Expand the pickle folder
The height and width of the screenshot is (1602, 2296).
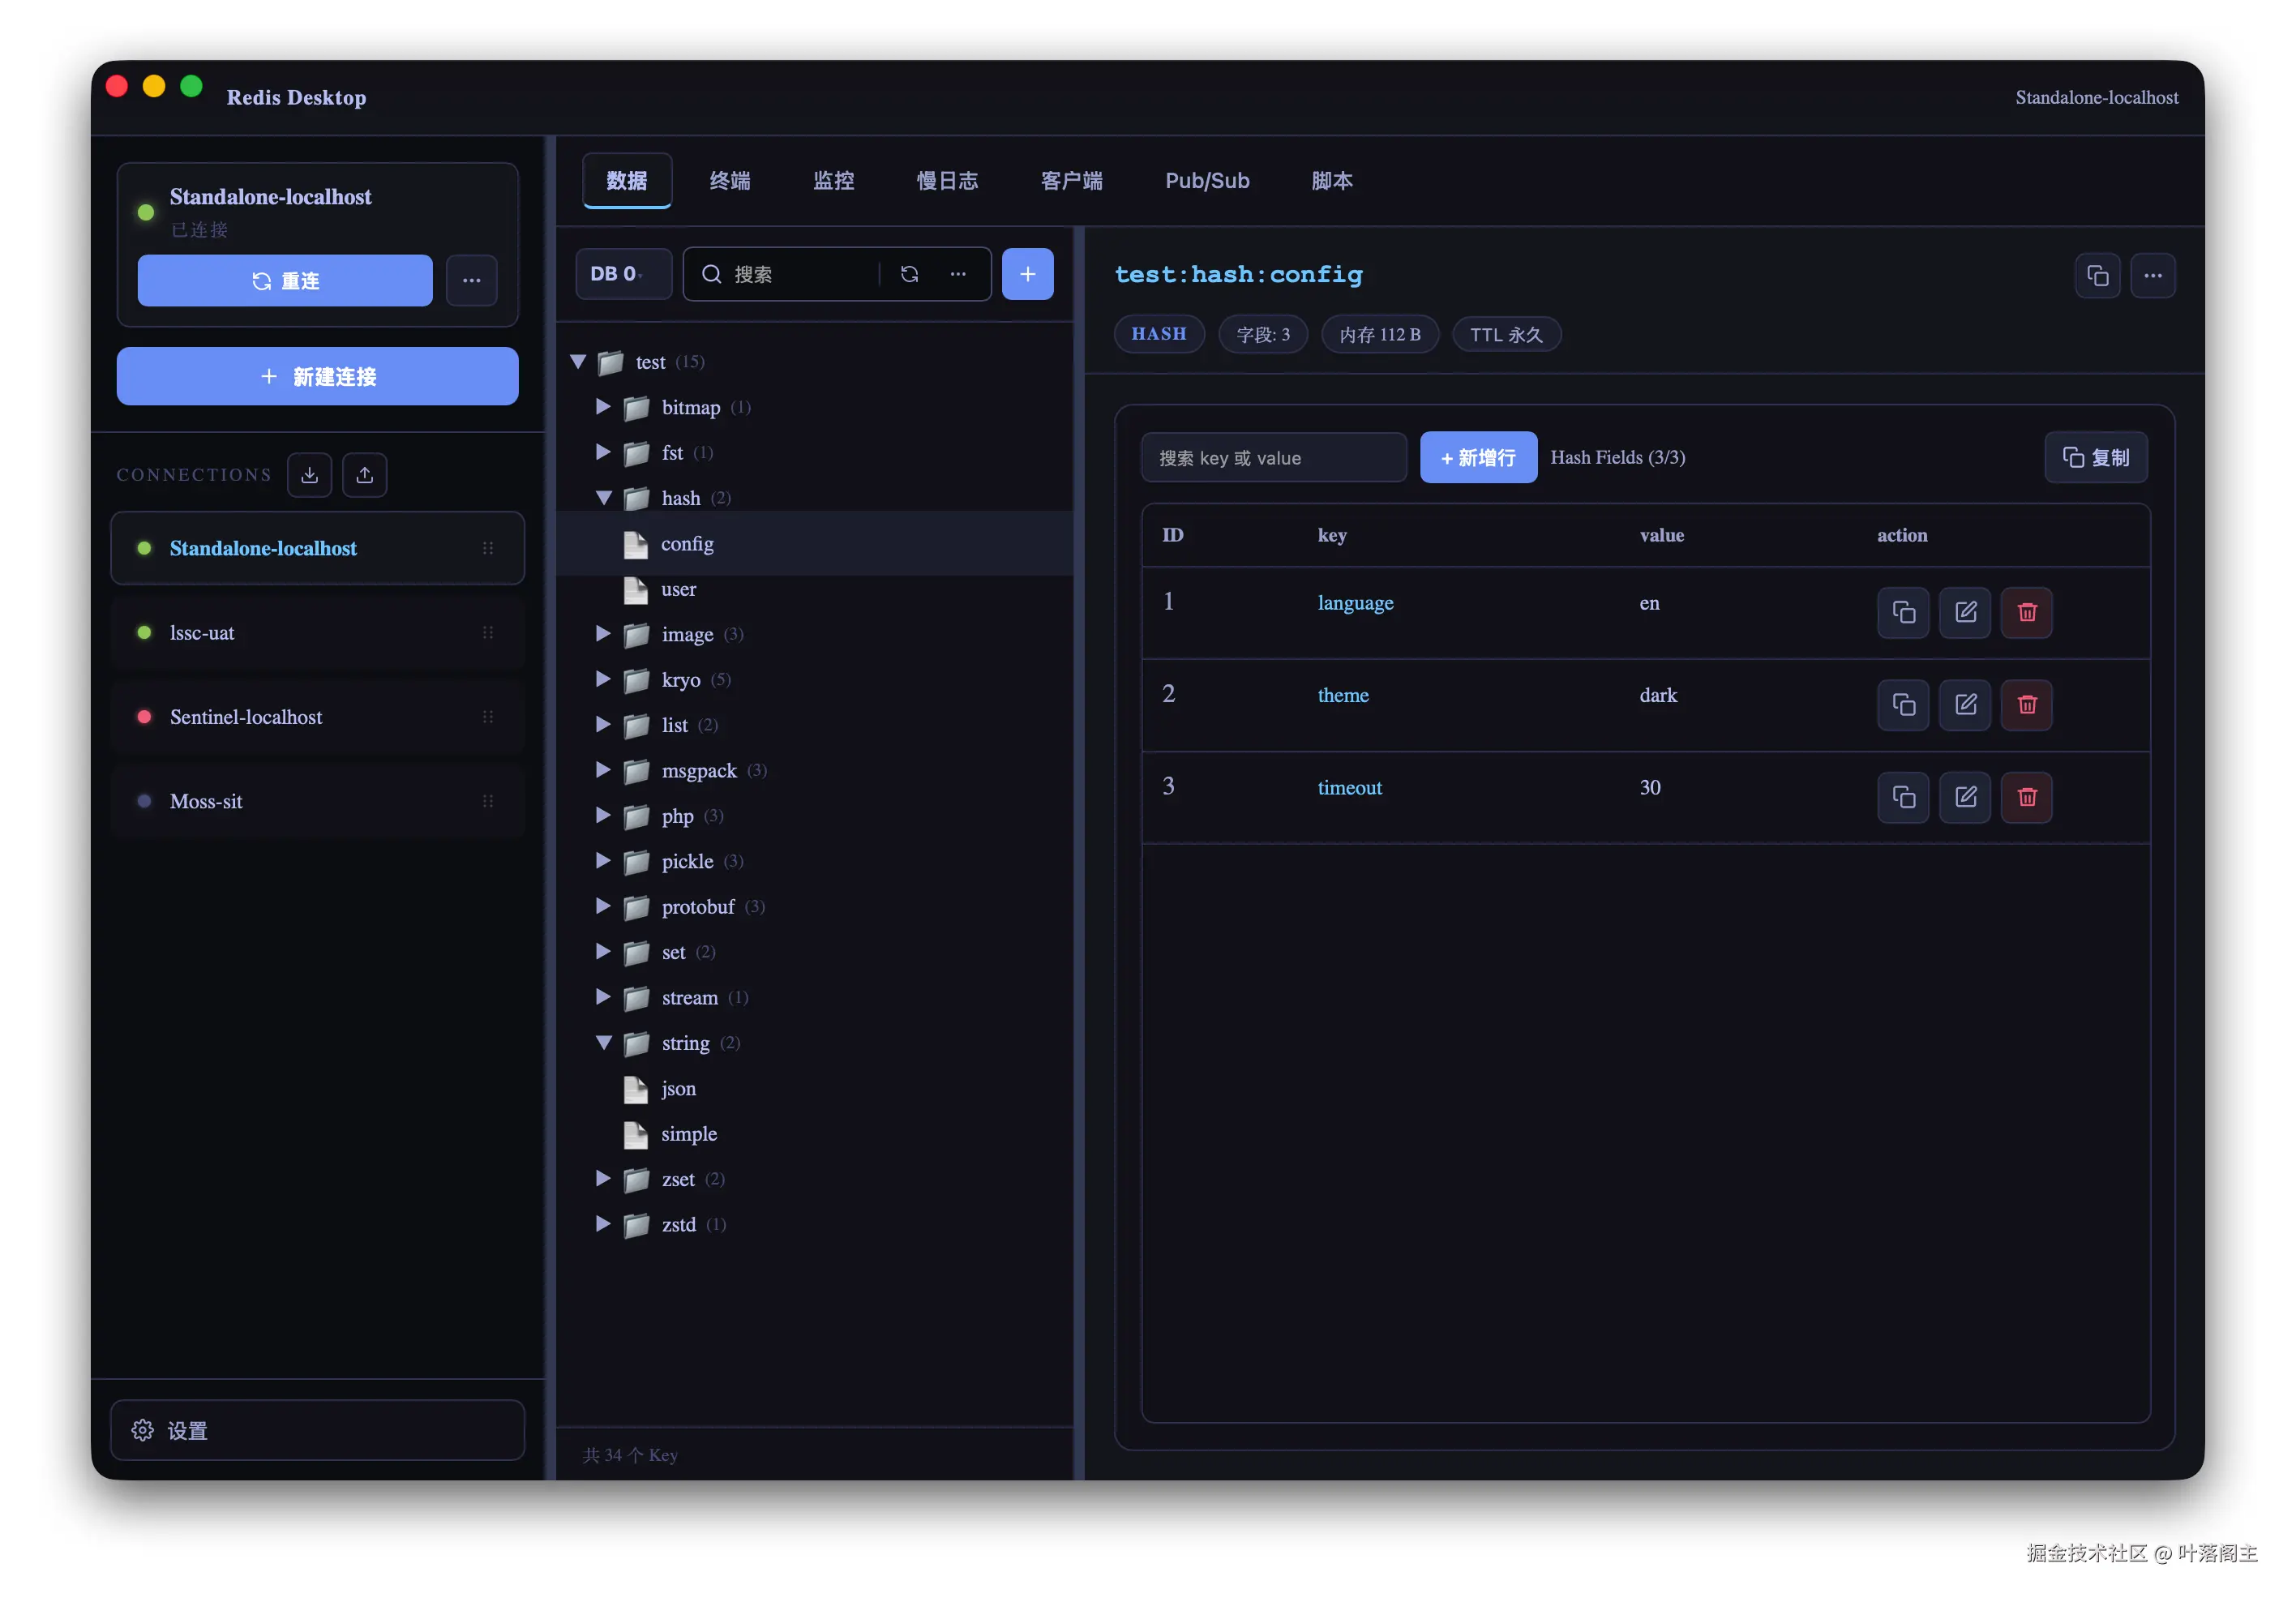click(603, 861)
